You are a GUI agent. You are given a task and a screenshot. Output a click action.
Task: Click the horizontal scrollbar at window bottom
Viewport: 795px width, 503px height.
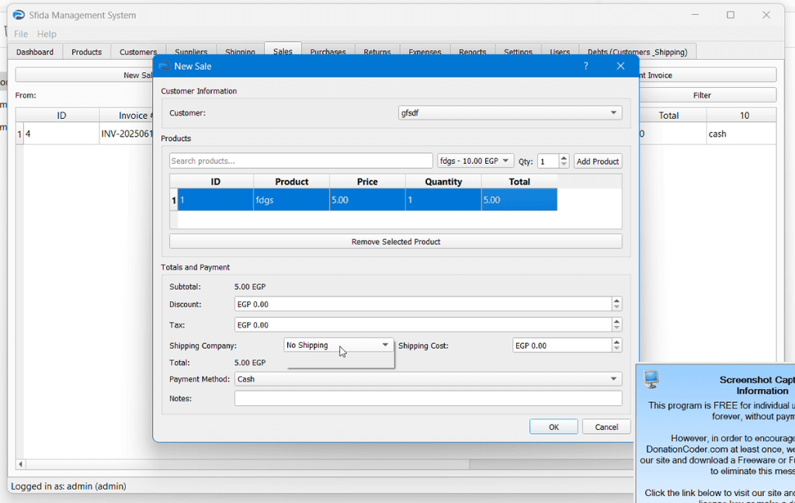pos(311,465)
